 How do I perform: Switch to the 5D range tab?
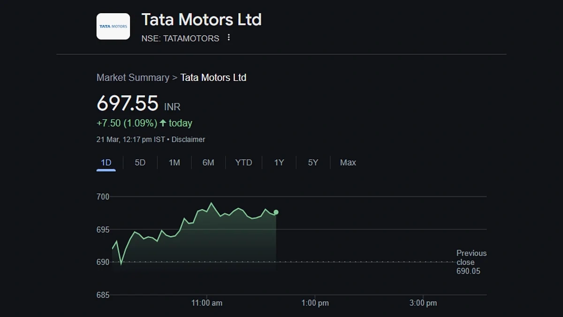(140, 162)
